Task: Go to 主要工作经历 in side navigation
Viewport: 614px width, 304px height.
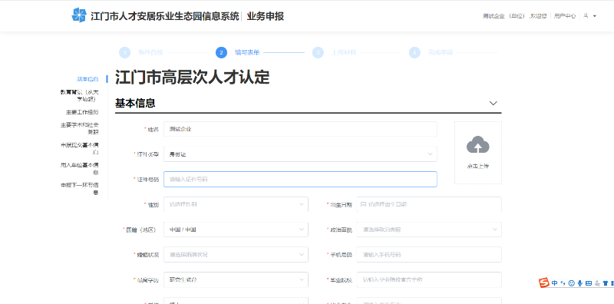Action: [x=82, y=112]
